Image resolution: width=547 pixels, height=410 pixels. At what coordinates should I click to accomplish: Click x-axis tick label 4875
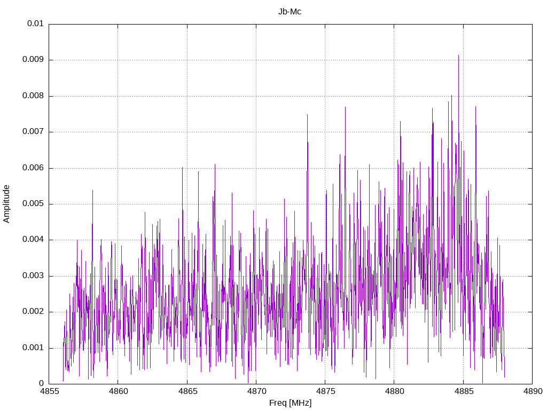(x=325, y=391)
